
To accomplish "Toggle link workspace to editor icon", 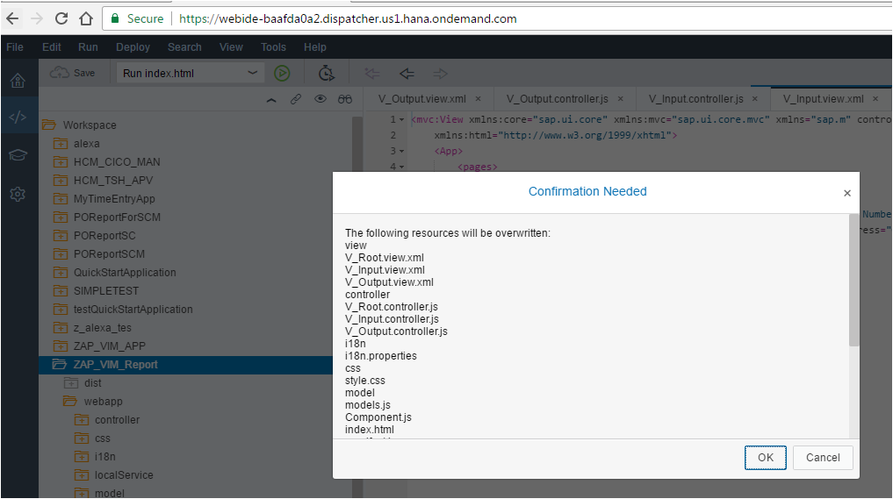I will 296,99.
